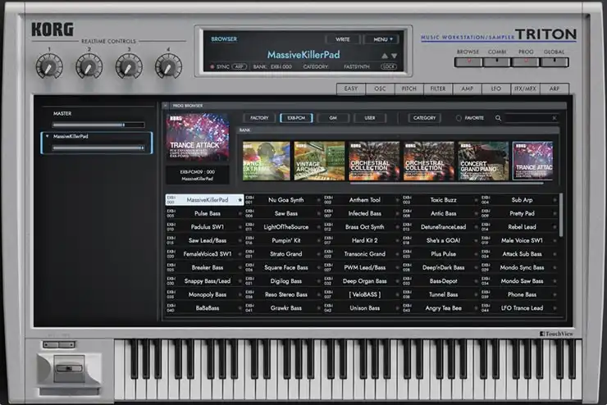
Task: Select the Toxic Buzz program
Action: [440, 200]
